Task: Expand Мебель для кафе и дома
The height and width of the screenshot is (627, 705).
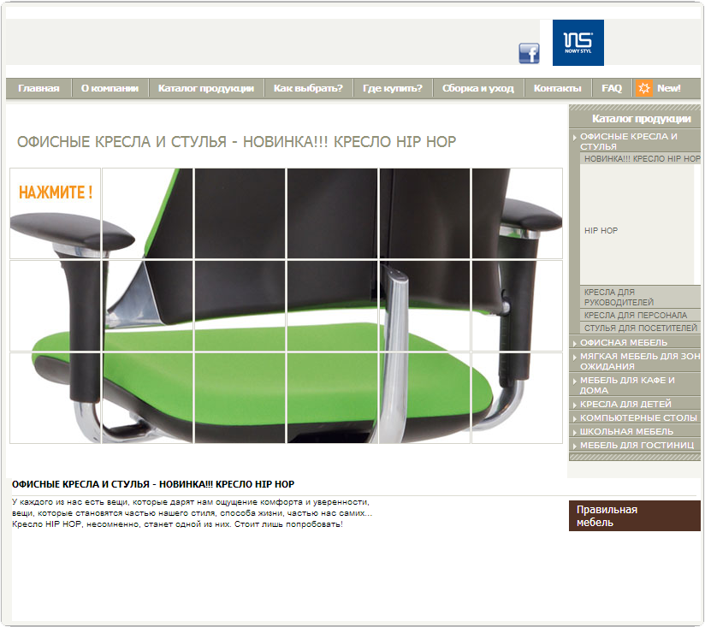Action: [x=627, y=385]
